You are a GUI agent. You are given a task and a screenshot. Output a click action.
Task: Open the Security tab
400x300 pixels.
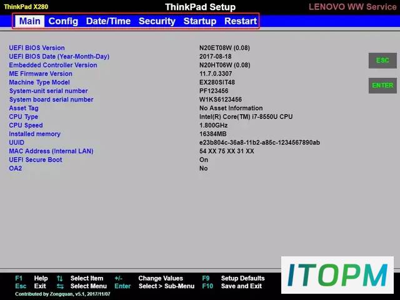click(157, 21)
